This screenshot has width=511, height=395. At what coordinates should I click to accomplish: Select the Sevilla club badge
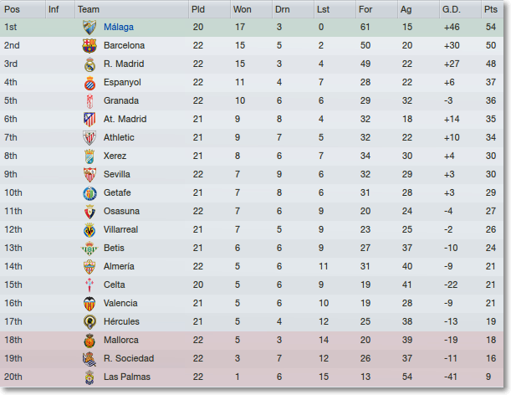pos(89,175)
